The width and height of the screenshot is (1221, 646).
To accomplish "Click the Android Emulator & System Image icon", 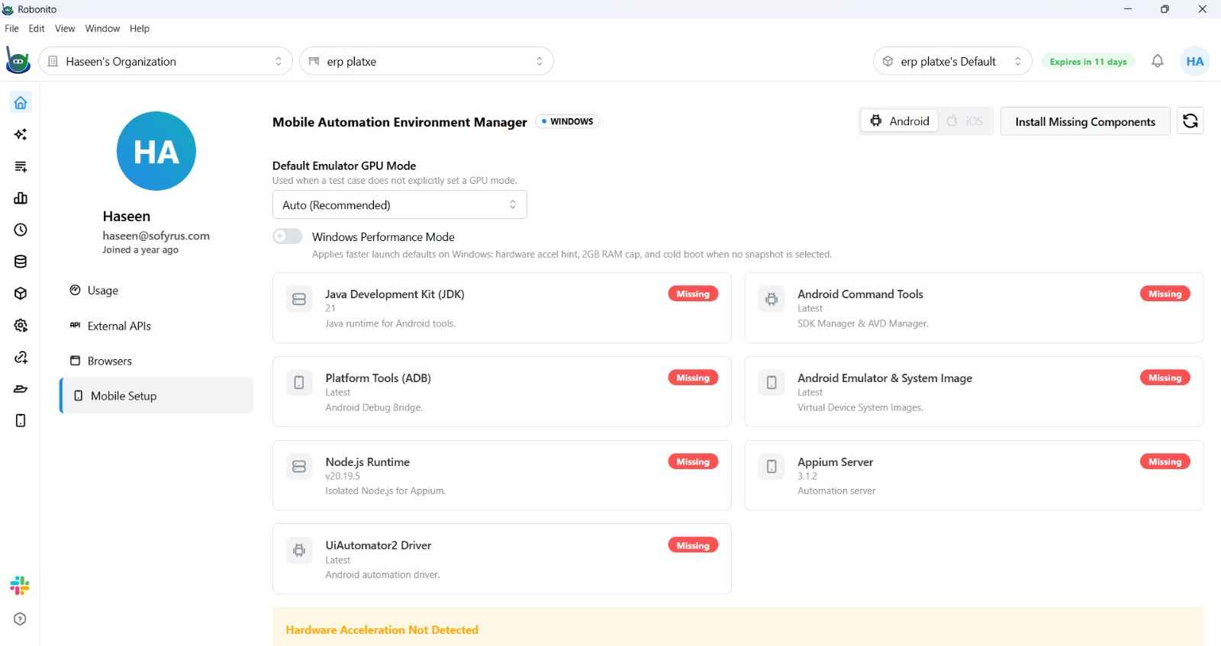I will pyautogui.click(x=772, y=383).
